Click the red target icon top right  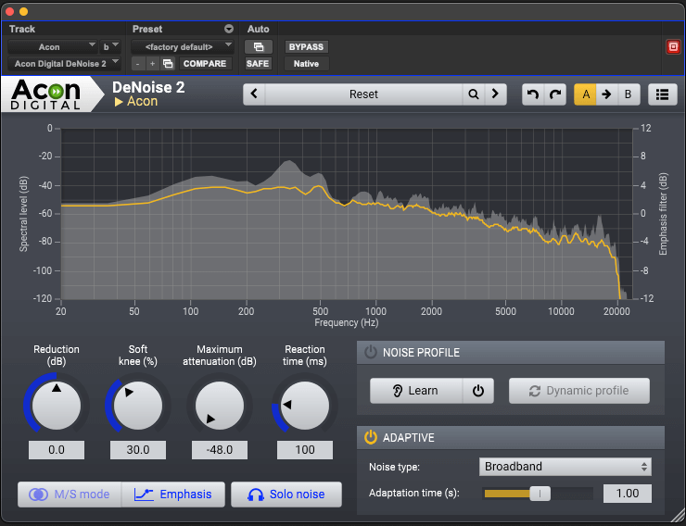[673, 47]
